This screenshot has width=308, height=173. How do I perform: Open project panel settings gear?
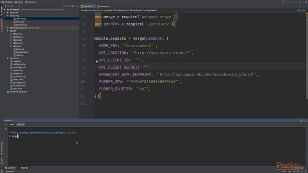pyautogui.click(x=73, y=6)
